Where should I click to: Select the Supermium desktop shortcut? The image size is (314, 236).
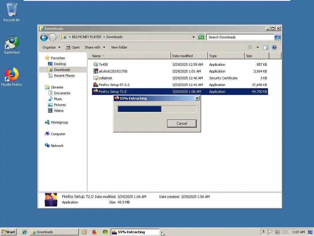pos(12,45)
